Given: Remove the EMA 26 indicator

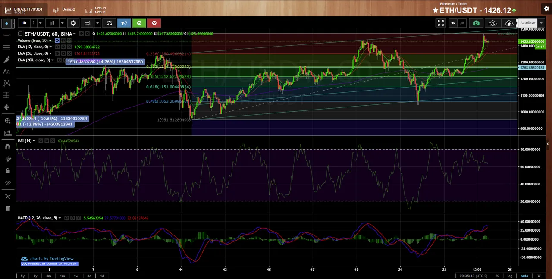Looking at the screenshot, I should pos(69,53).
